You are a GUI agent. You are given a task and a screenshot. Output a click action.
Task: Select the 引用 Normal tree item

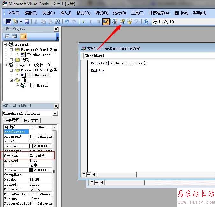tap(38, 85)
